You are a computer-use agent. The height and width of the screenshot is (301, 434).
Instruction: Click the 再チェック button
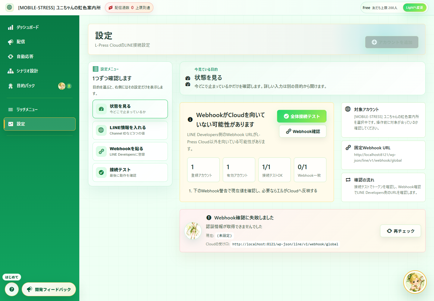[x=401, y=231]
